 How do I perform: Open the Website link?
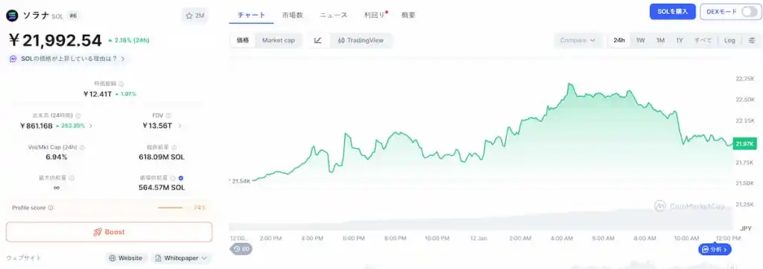125,259
